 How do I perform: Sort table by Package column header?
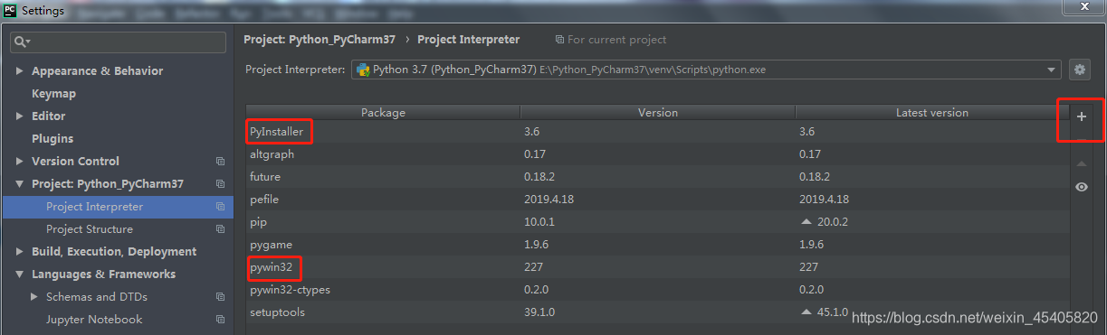(x=383, y=113)
